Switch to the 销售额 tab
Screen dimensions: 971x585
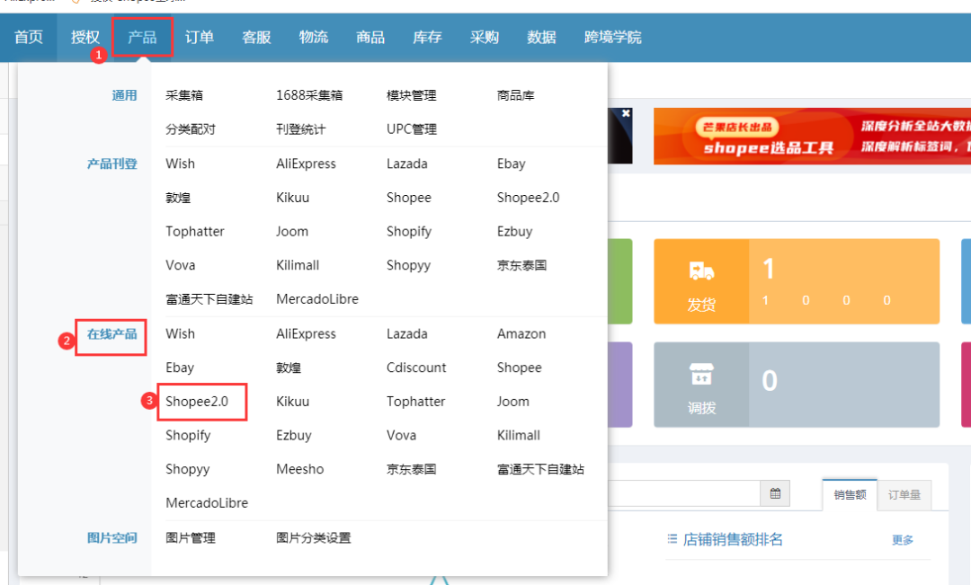(850, 494)
